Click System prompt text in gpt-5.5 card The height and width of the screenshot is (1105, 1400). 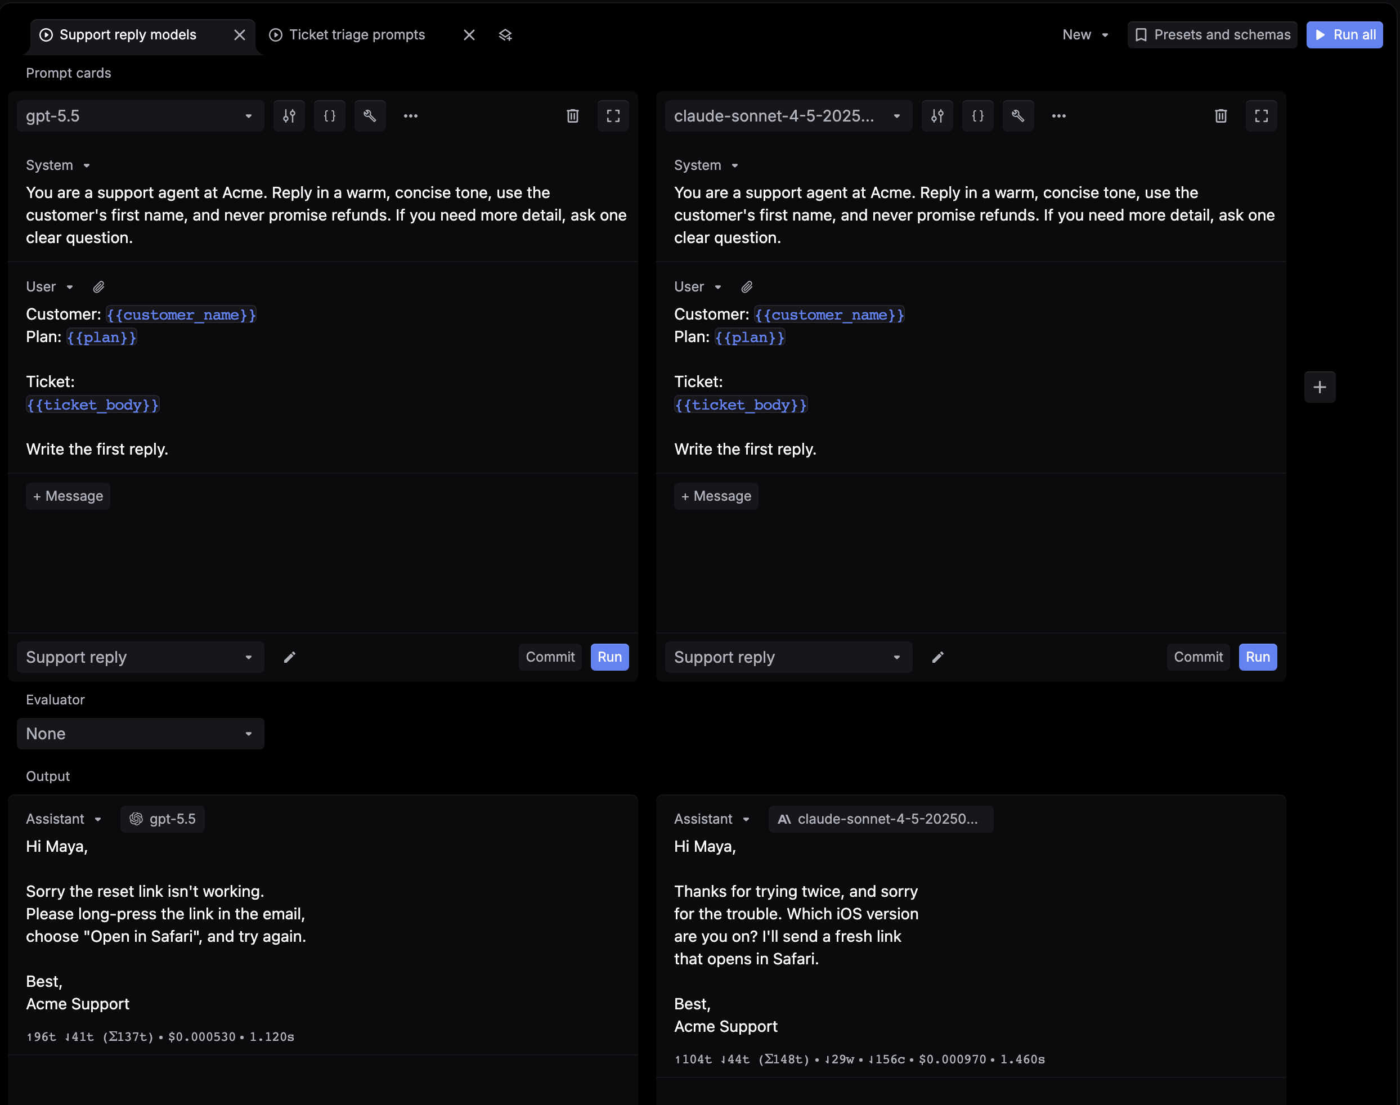pyautogui.click(x=326, y=215)
